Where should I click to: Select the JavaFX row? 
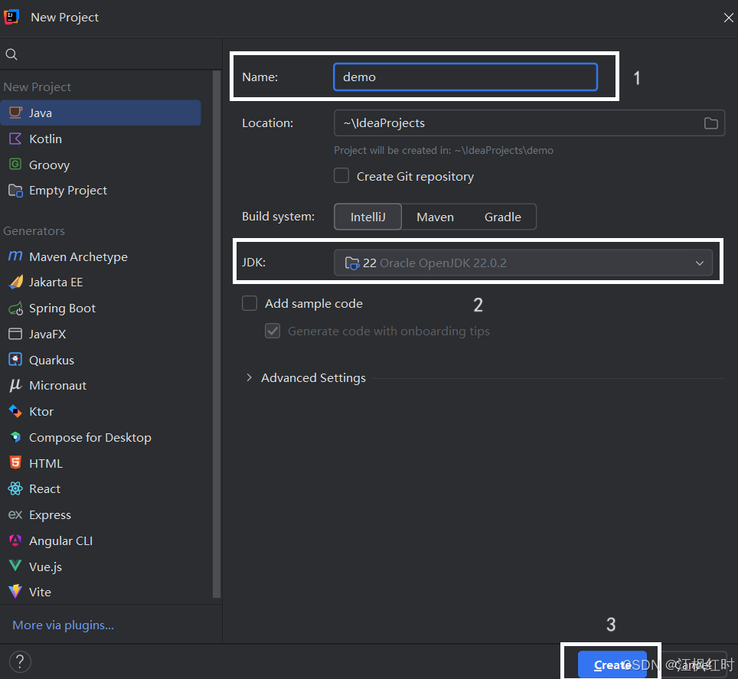point(101,334)
